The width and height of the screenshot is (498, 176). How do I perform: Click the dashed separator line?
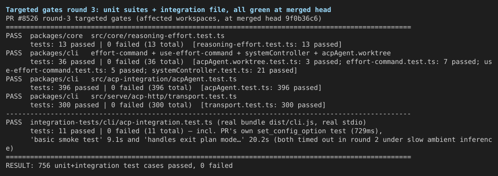208,113
